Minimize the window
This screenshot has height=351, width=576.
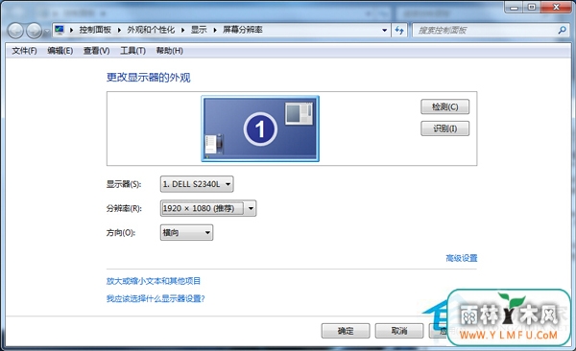(x=514, y=8)
